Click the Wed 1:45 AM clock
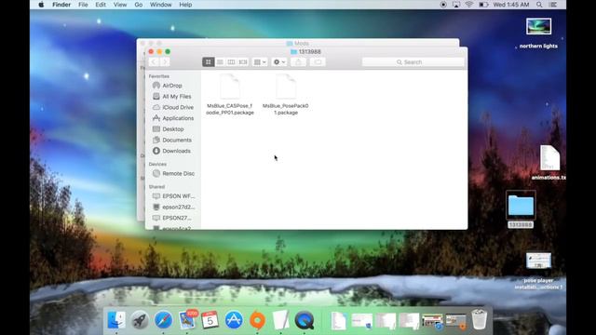This screenshot has height=335, width=596. point(511,5)
